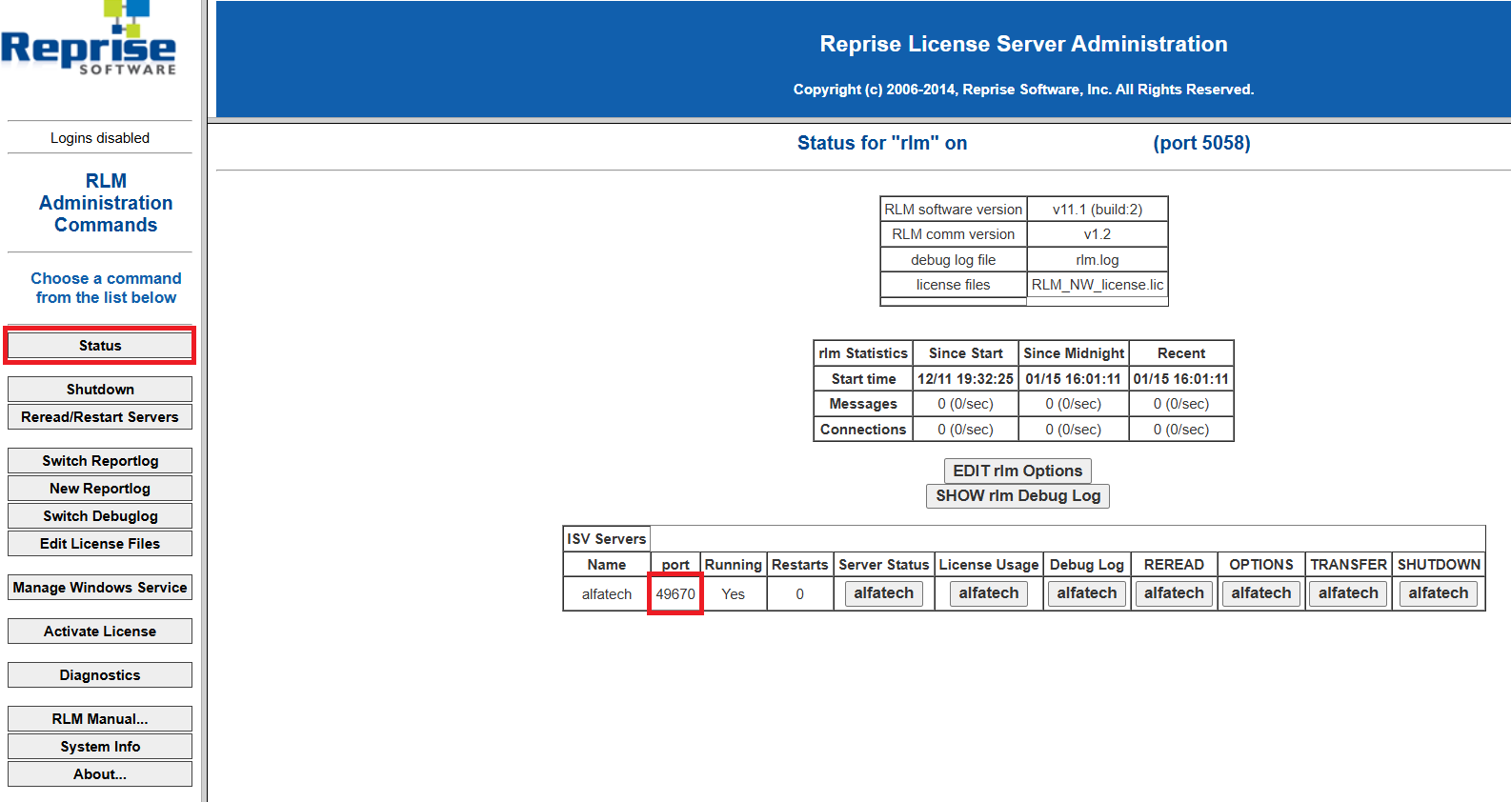
Task: Click the Since Midnight column header
Action: 1074,353
